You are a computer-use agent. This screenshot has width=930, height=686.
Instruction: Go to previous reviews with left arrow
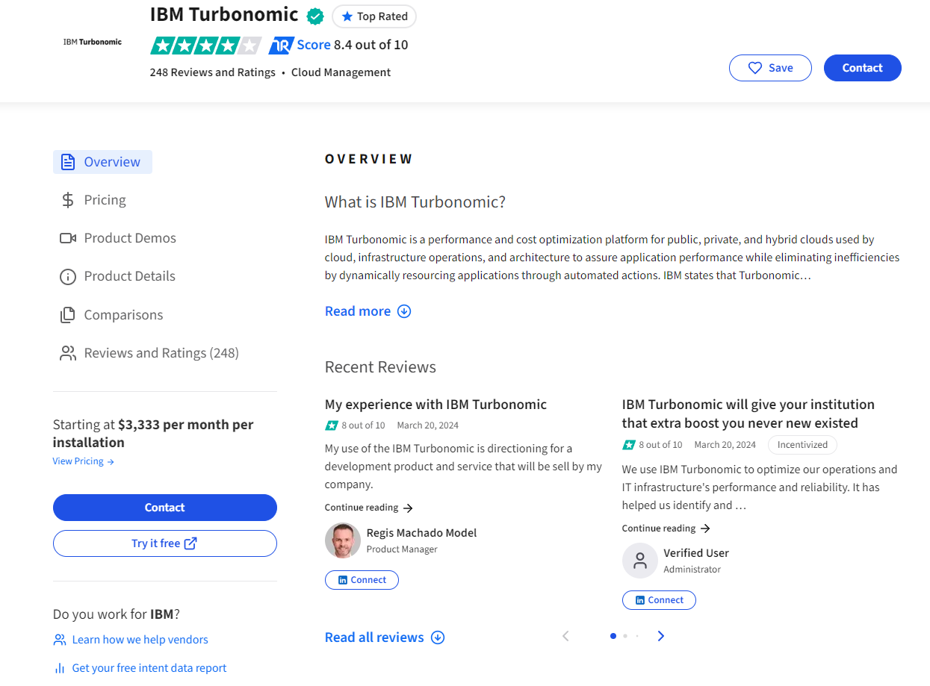[x=565, y=636]
